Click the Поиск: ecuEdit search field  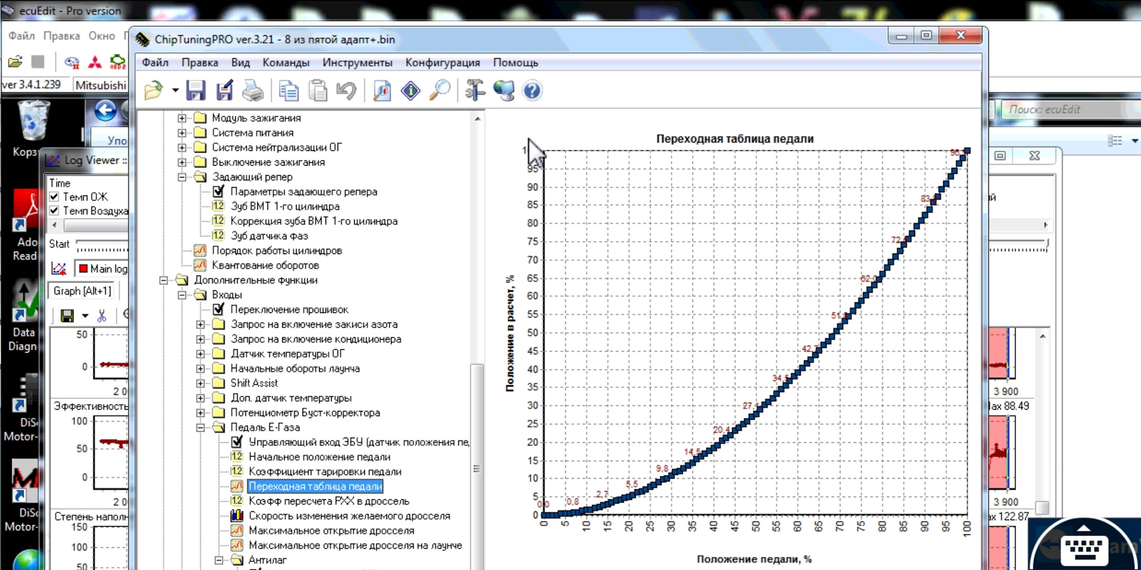coord(1064,109)
